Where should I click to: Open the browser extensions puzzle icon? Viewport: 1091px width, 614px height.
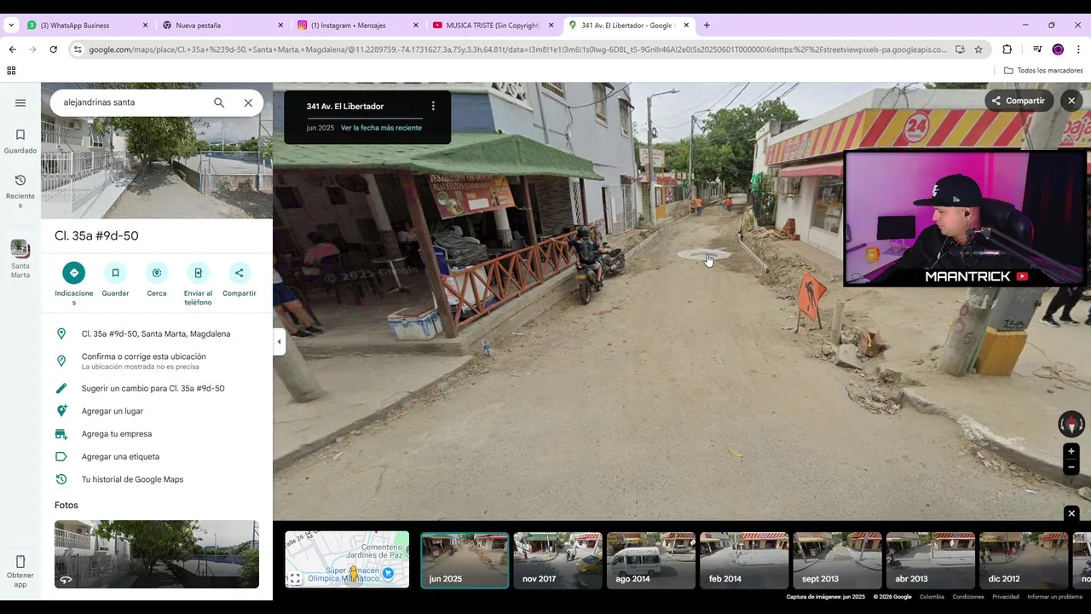[1007, 49]
